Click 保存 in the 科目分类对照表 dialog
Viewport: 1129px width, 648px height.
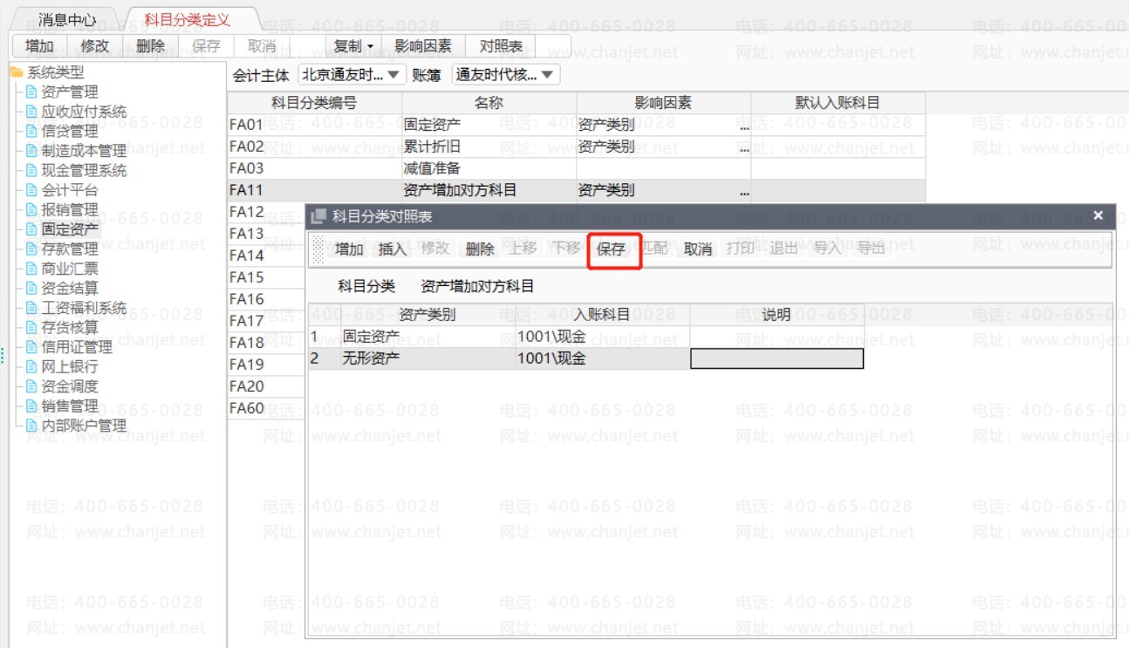pyautogui.click(x=611, y=249)
